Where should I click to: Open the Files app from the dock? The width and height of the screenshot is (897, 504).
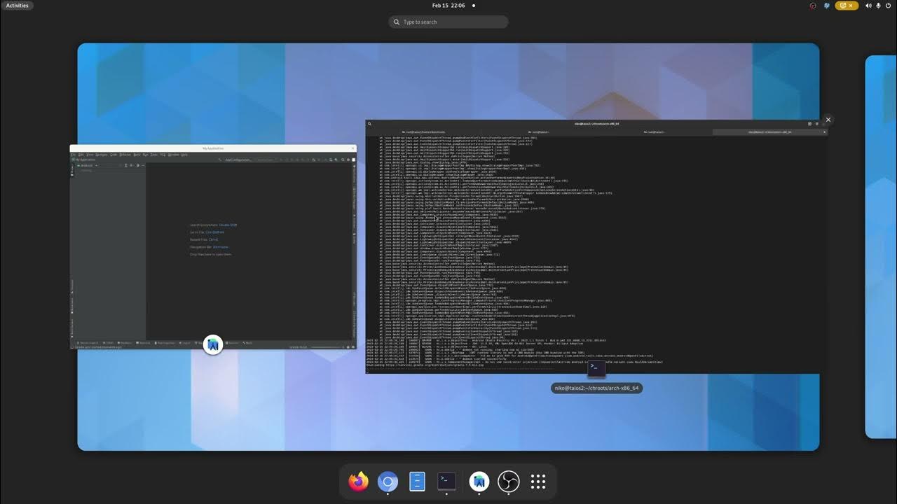click(x=417, y=482)
